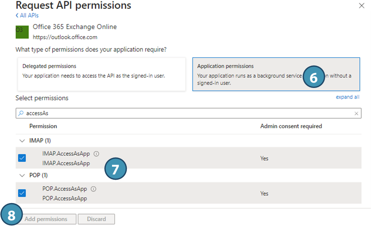371x226 pixels.
Task: Clear the accessAs search with the X icon
Action: point(356,113)
